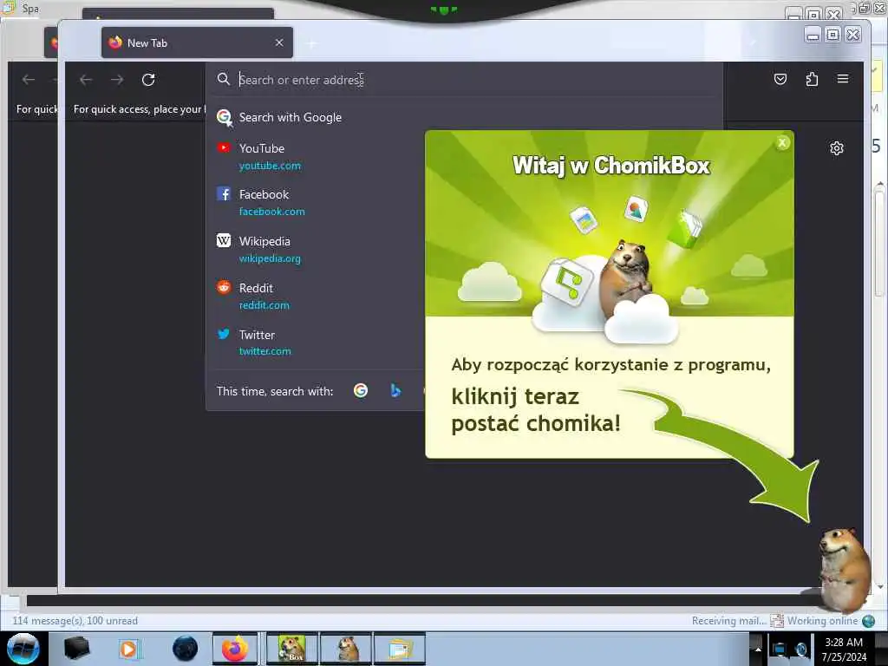Click the Wikipedia W favicon
The image size is (888, 666).
[224, 241]
